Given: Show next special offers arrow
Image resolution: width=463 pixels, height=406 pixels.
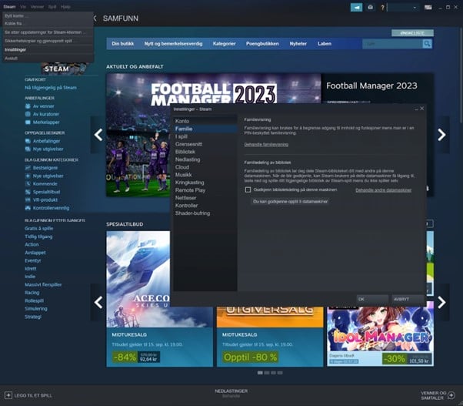Looking at the screenshot, I should click(441, 302).
